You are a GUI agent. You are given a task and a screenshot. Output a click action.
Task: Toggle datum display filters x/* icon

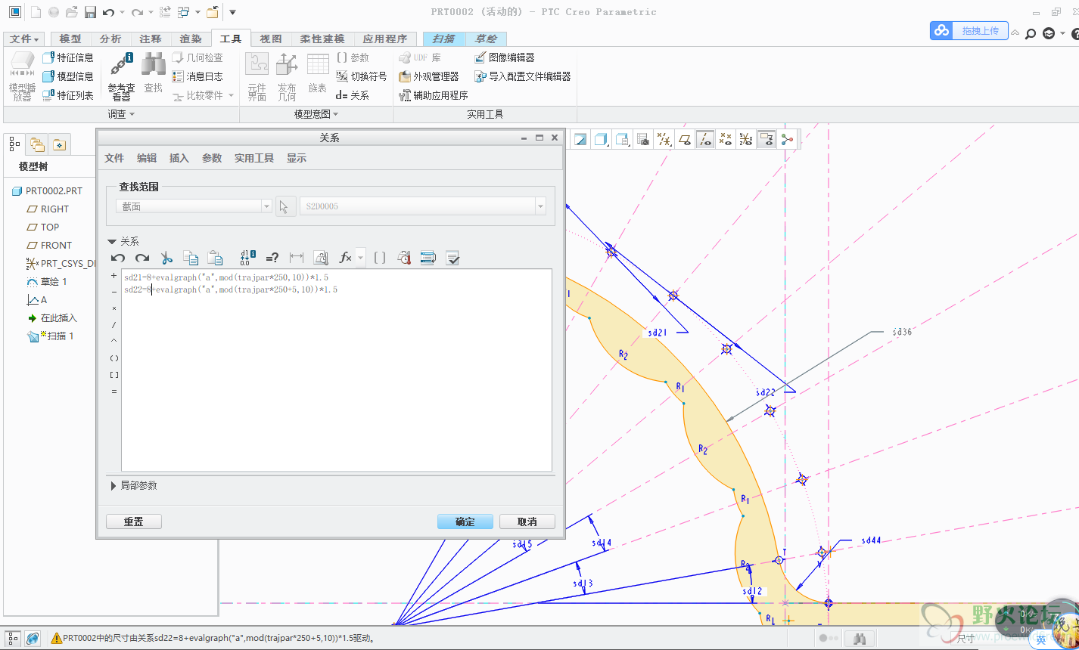[664, 139]
